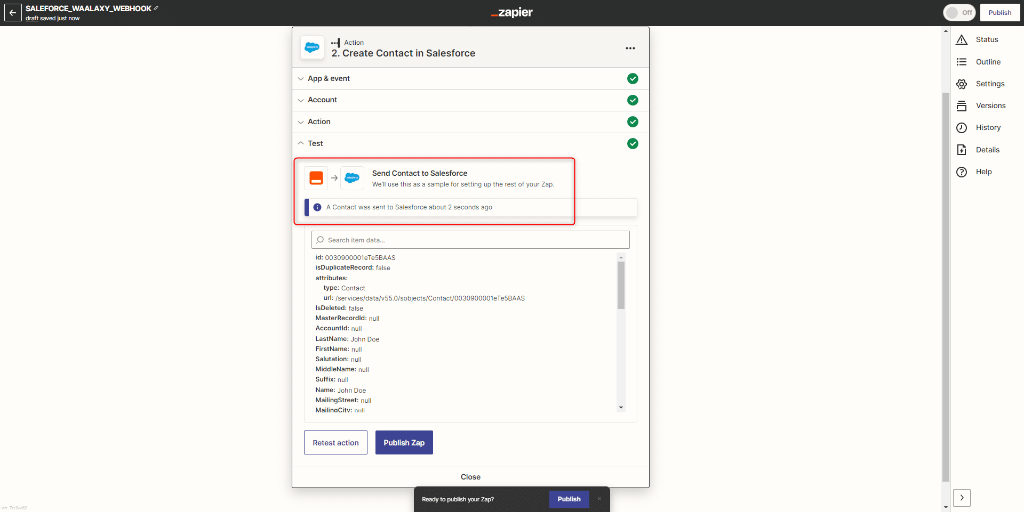This screenshot has height=512, width=1024.
Task: Click the editor's vertical scrollbar
Action: 946,288
